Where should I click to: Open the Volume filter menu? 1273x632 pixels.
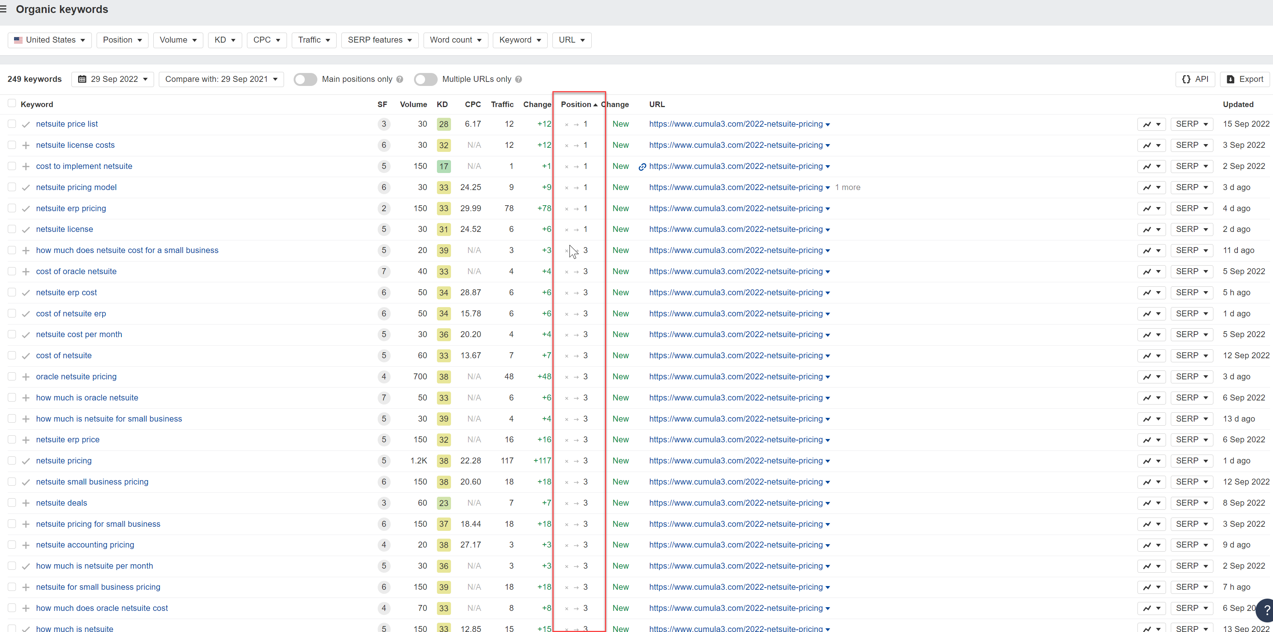coord(178,40)
